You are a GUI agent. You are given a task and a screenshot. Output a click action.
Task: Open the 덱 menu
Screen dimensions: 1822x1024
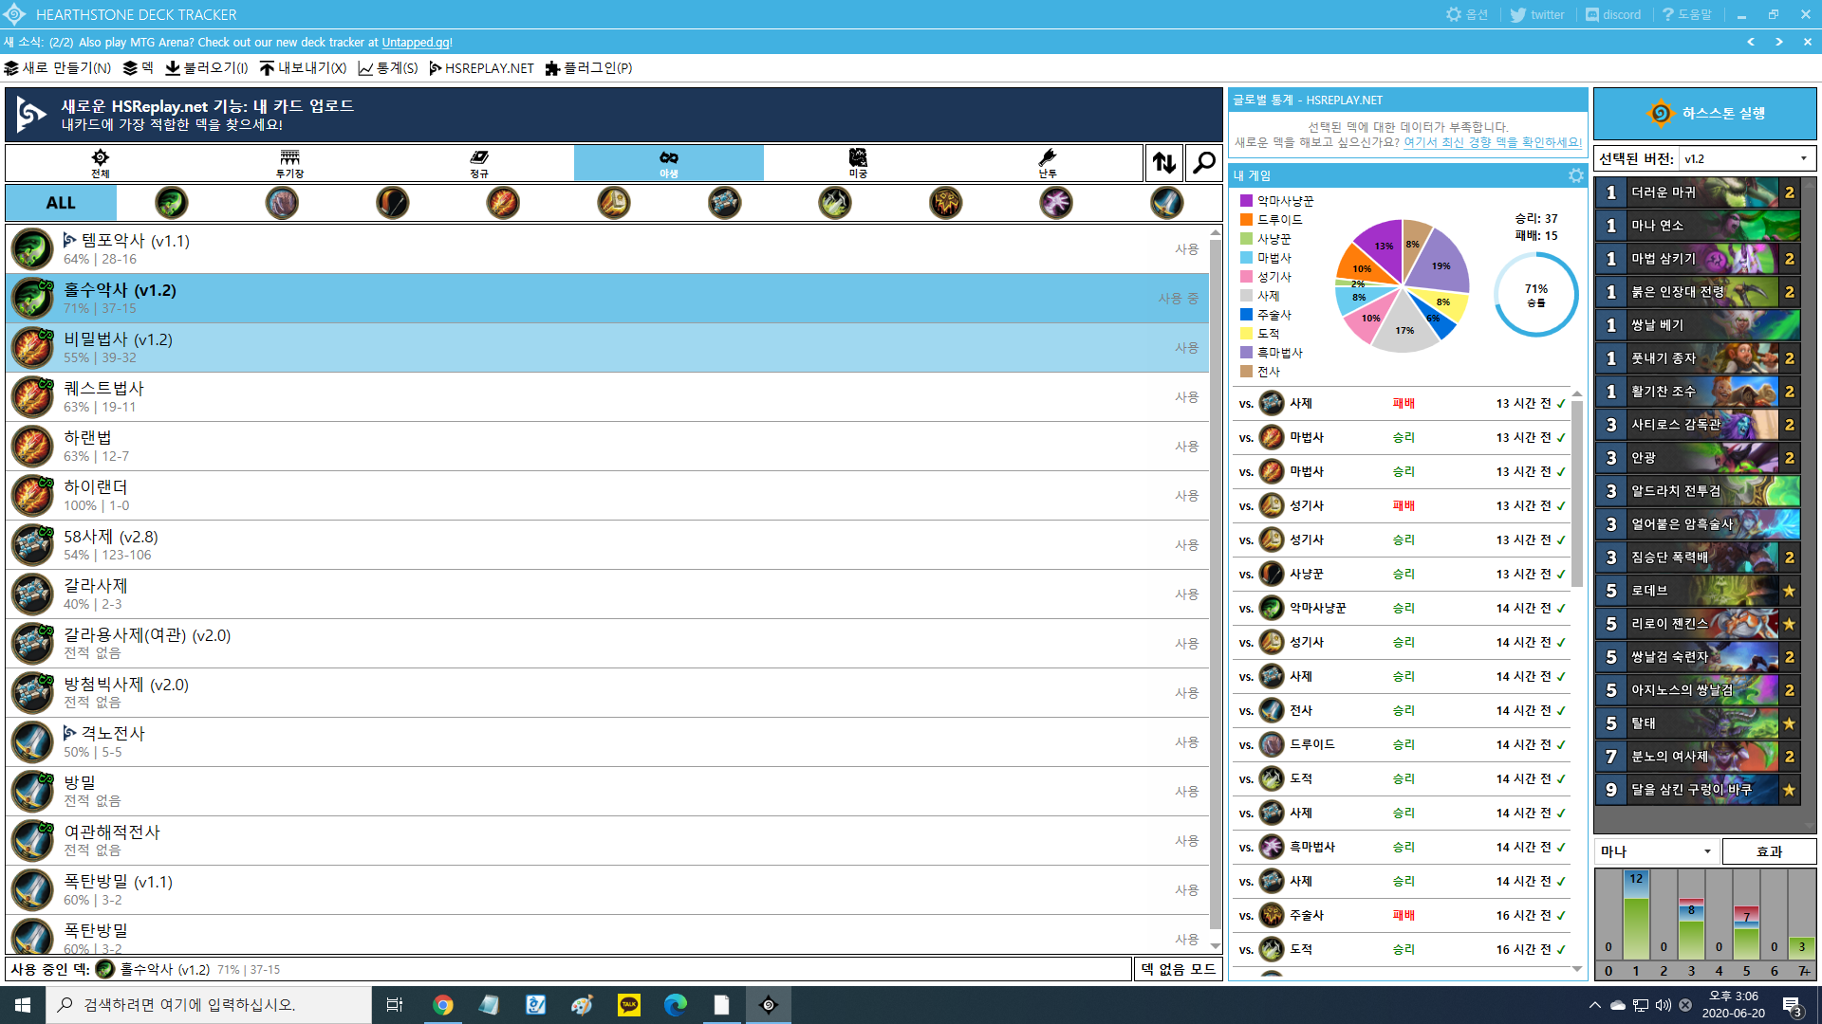tap(138, 68)
